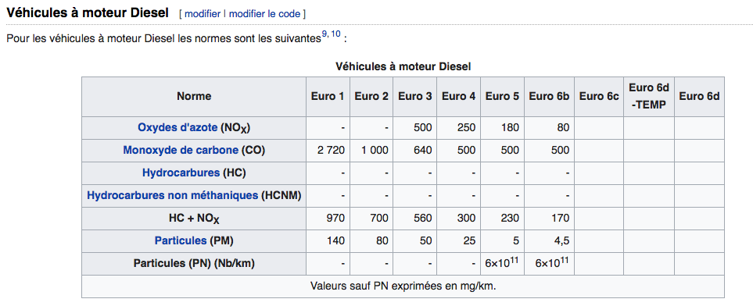Select the Euro 6b column header
753x306 pixels.
click(x=549, y=96)
